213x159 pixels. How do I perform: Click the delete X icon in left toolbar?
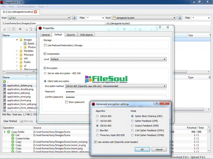click(x=20, y=29)
